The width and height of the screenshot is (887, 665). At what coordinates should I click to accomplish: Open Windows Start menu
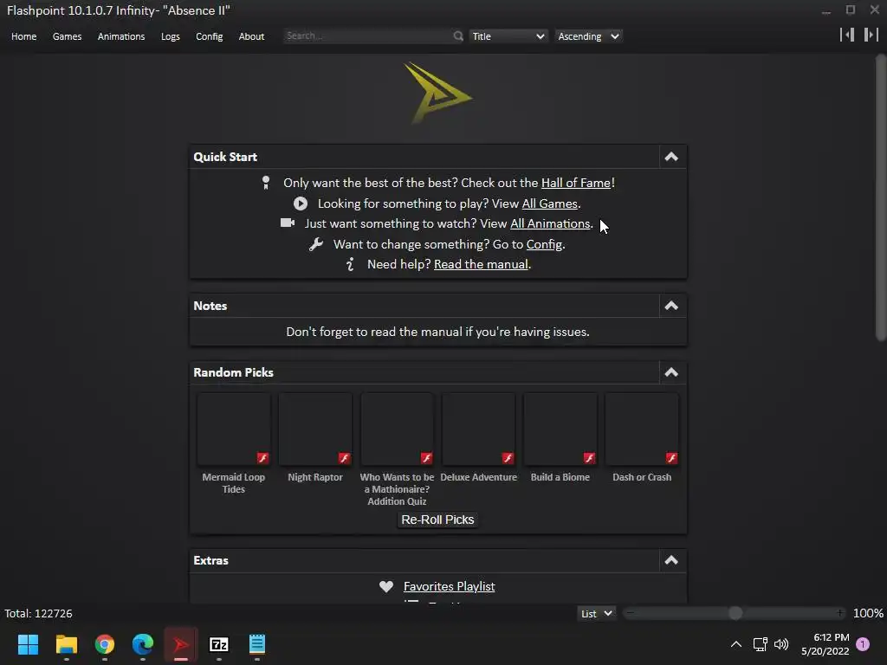pos(28,644)
